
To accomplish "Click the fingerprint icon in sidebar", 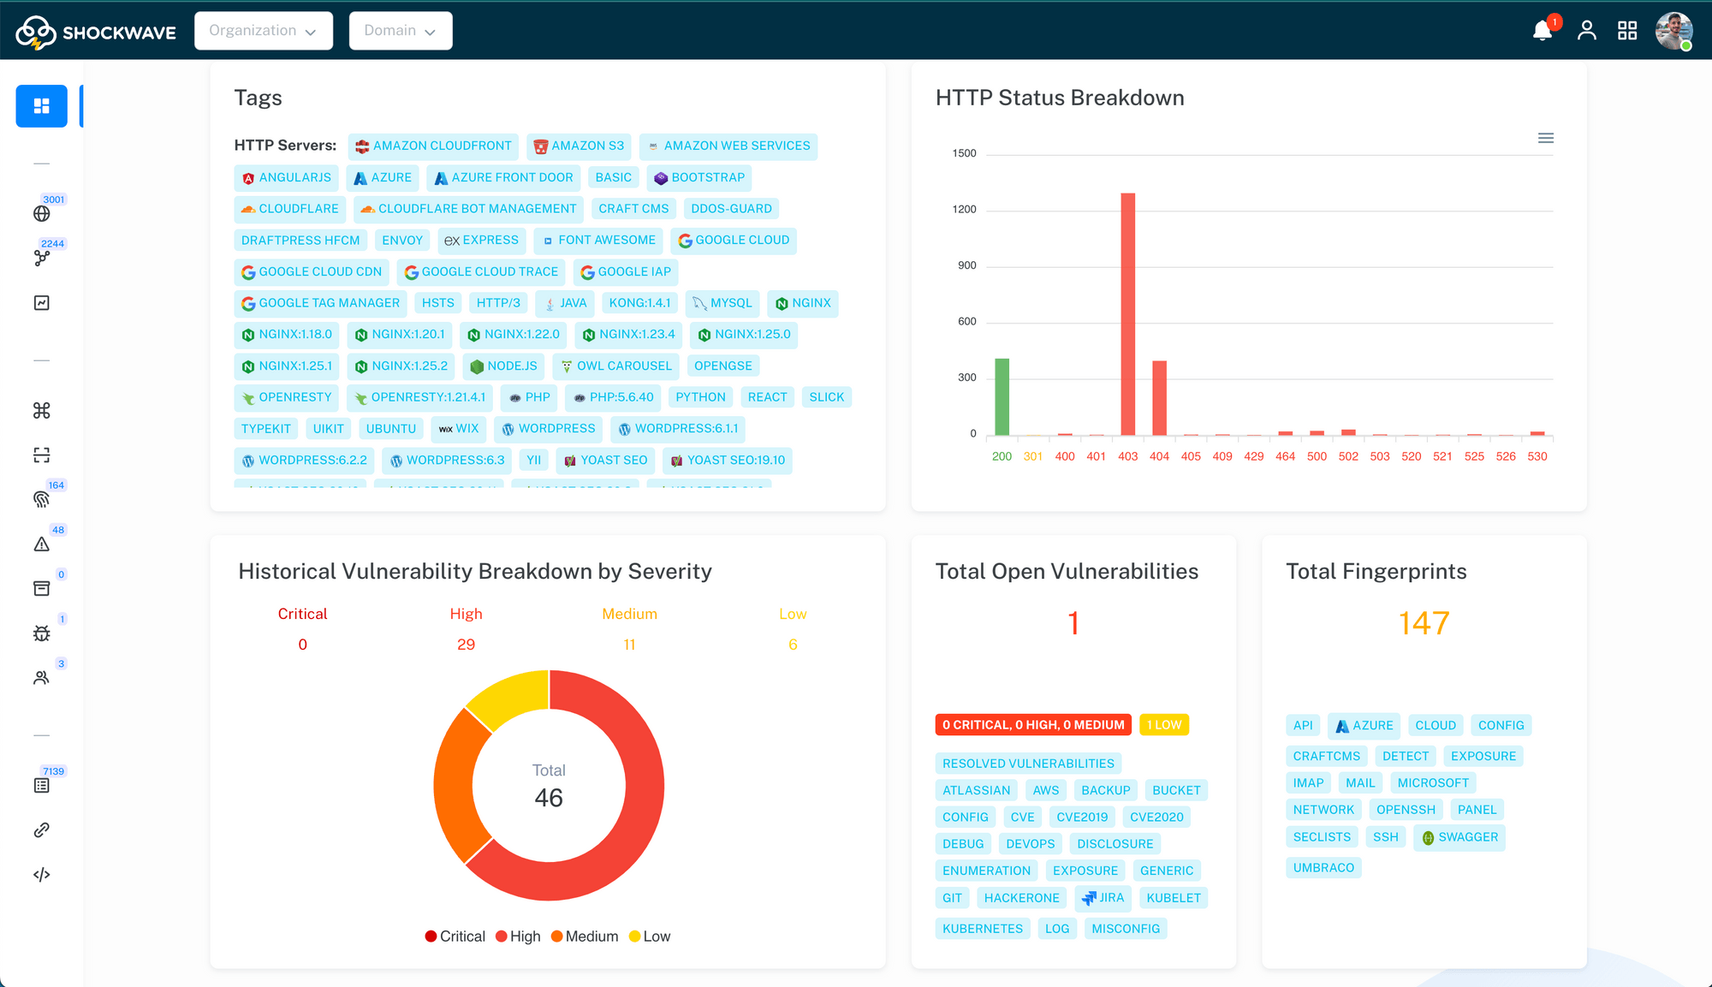I will tap(41, 499).
